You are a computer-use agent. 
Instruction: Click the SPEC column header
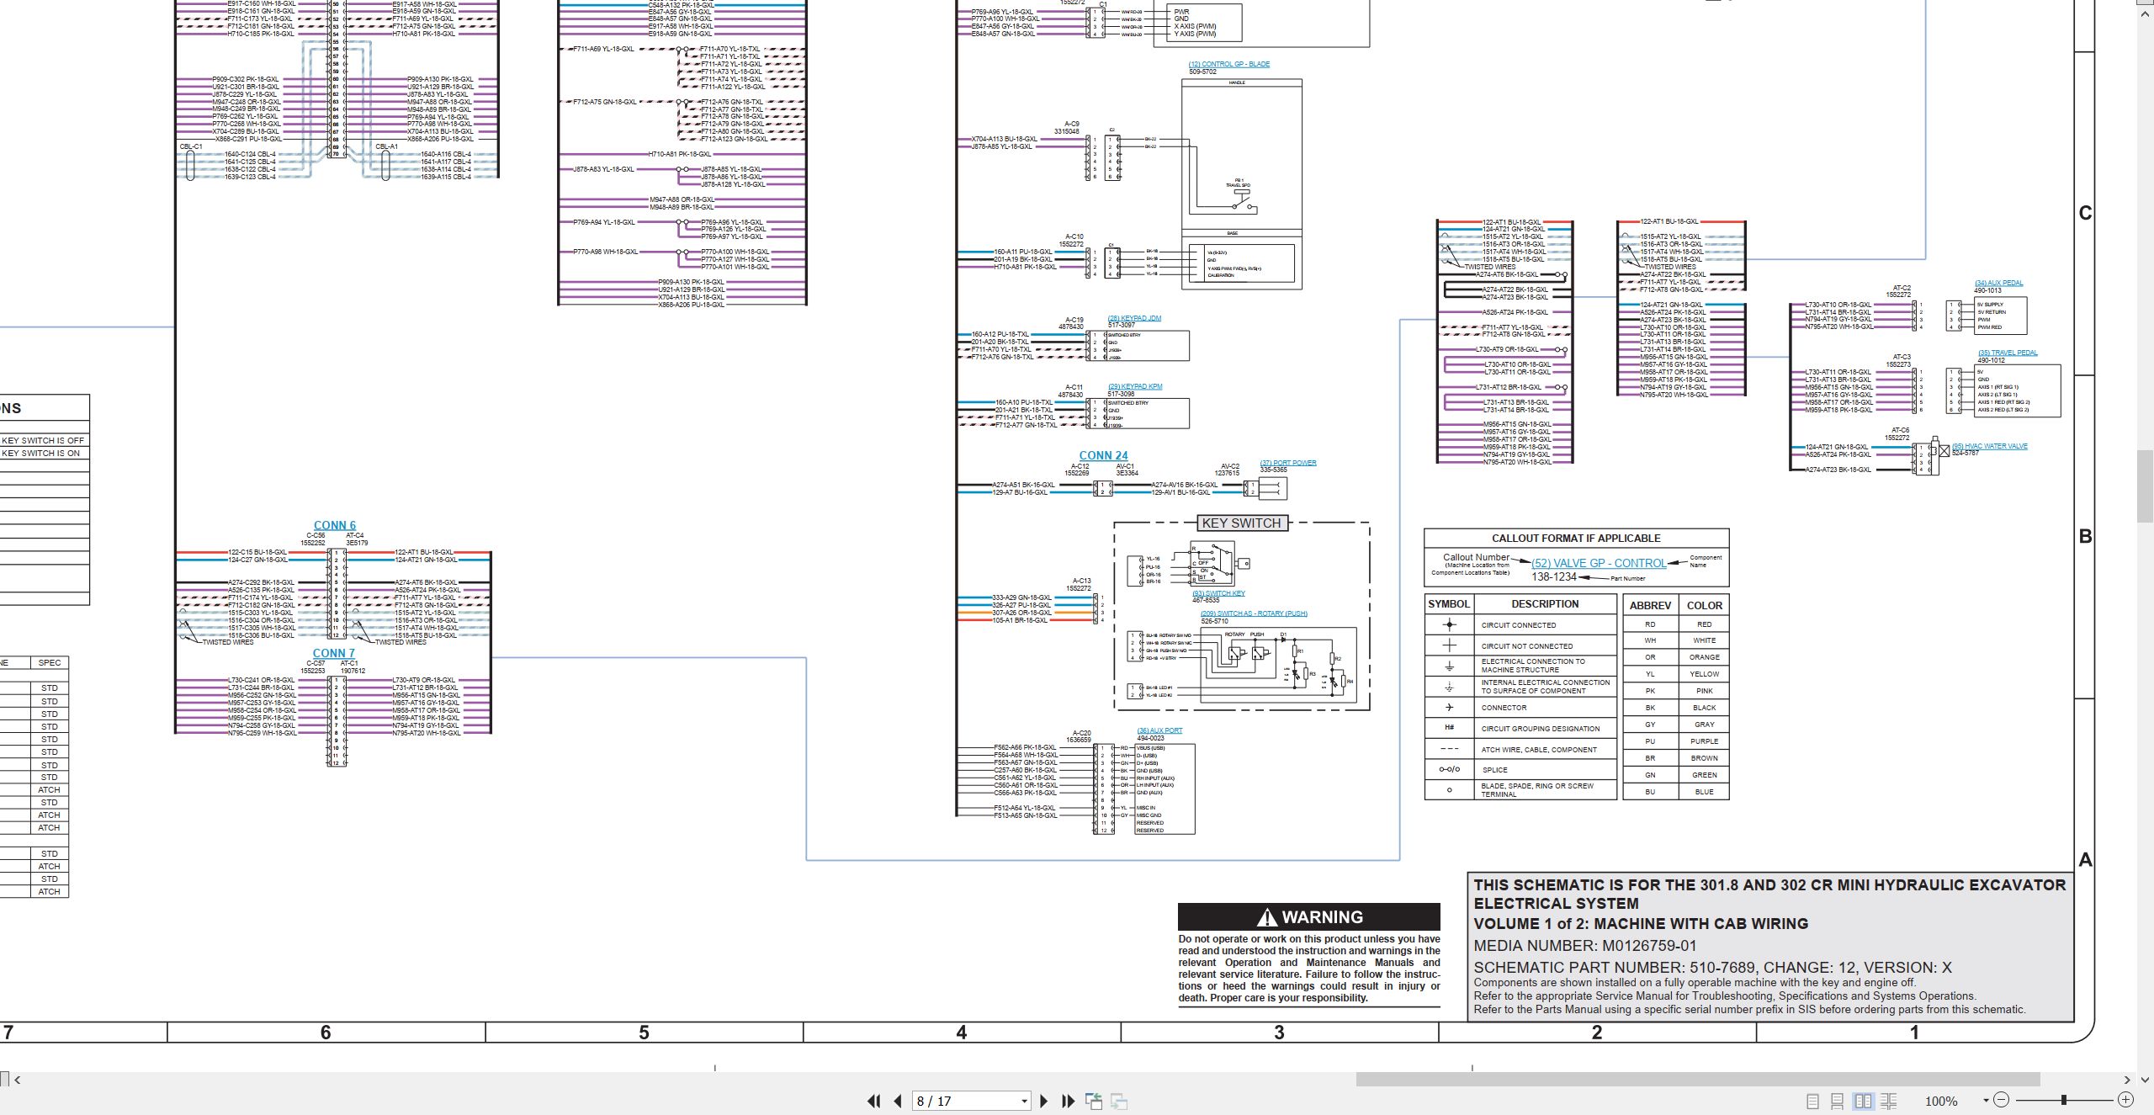pos(50,662)
